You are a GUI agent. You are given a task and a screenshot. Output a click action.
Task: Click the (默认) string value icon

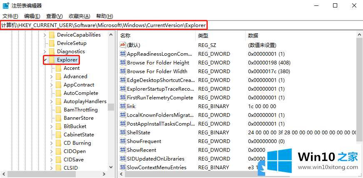(123, 45)
